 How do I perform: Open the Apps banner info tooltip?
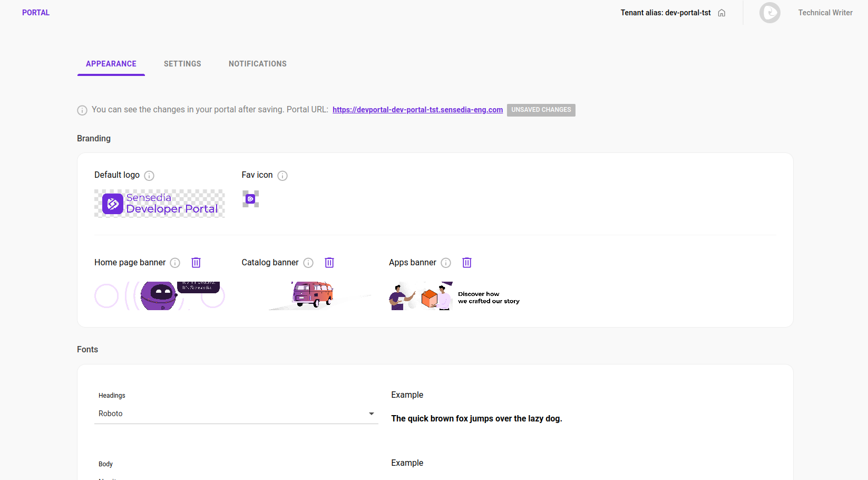coord(446,262)
